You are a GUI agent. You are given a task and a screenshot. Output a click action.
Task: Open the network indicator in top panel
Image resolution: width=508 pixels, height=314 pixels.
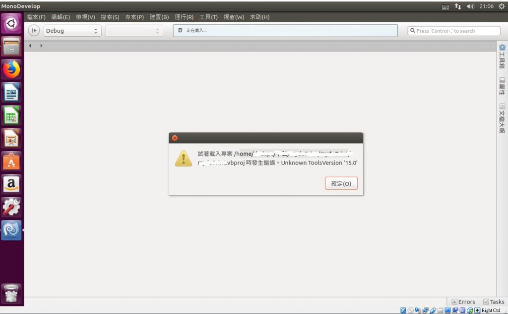coord(458,6)
